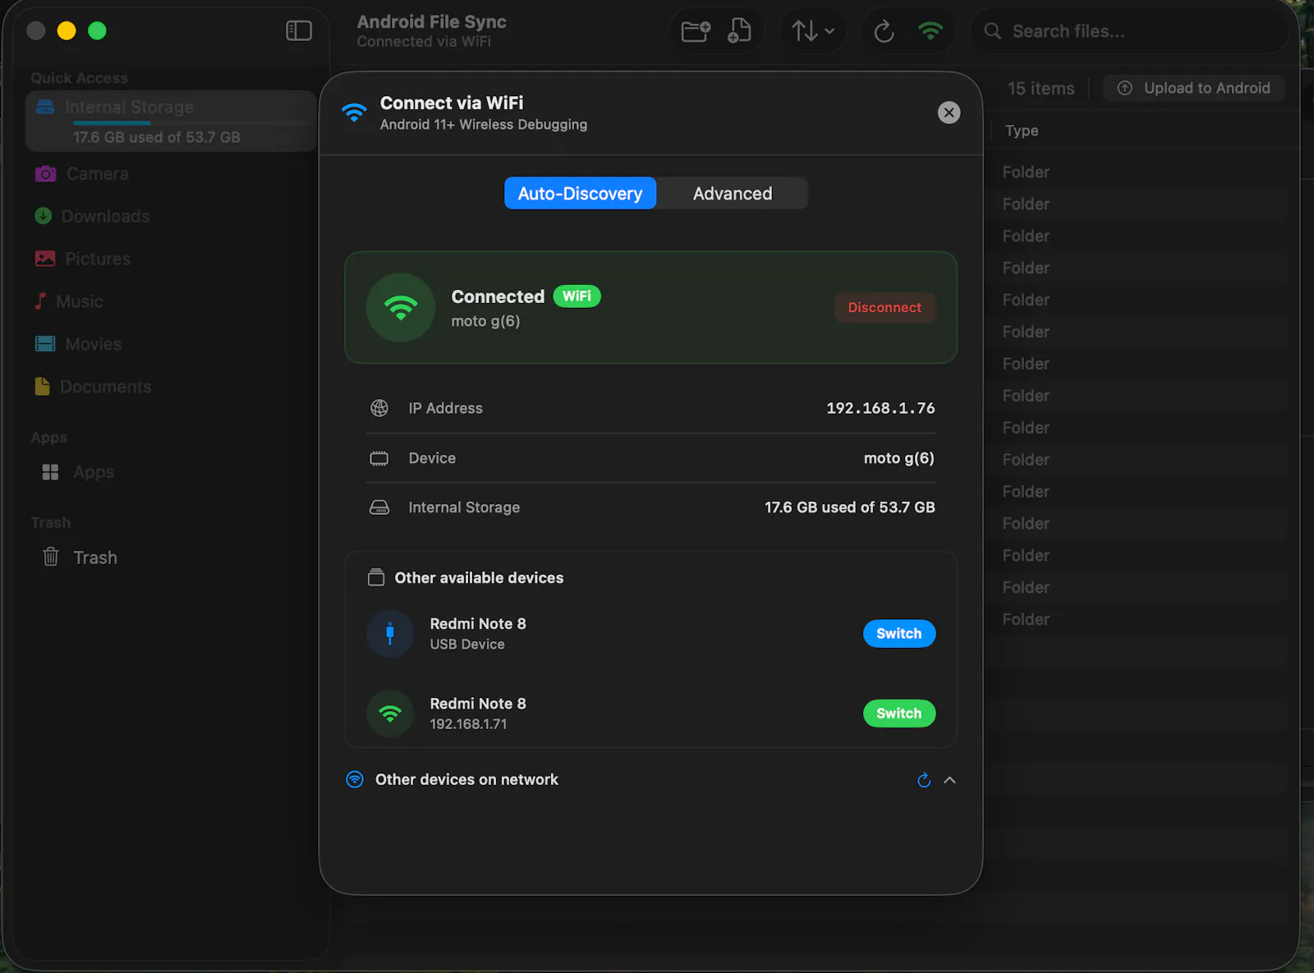The image size is (1314, 973).
Task: Click the device value moto g(6)
Action: click(898, 458)
